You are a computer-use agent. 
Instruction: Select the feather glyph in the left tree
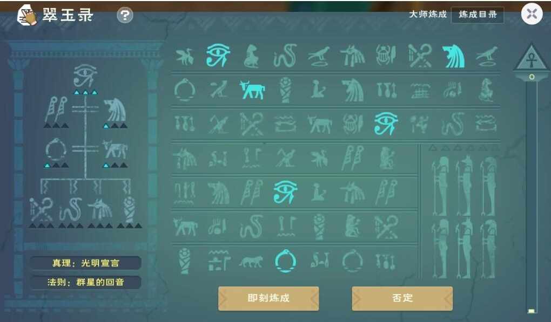pyautogui.click(x=56, y=109)
